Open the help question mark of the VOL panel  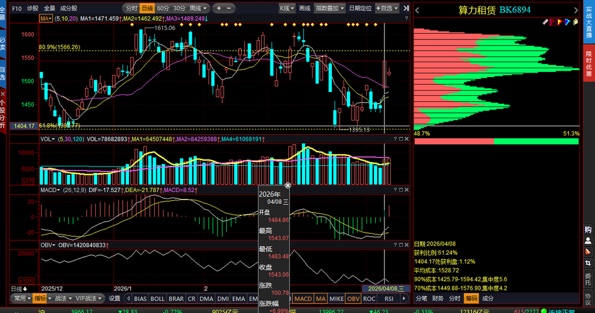click(395, 139)
